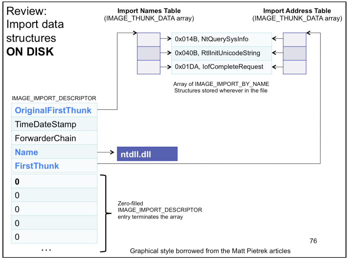Click the Import Names Table heading
348x259 pixels.
tap(149, 11)
